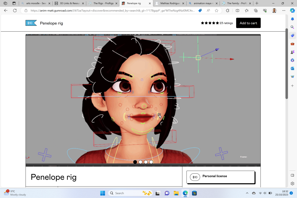Viewport: 297px width, 198px height.
Task: Go back to the previous page
Action: [6, 11]
